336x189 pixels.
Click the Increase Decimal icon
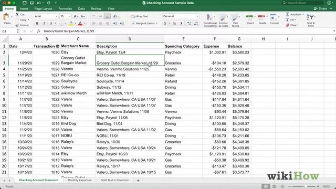[189, 23]
